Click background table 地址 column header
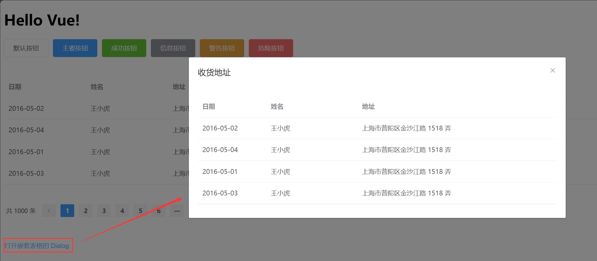The height and width of the screenshot is (261, 597). tap(179, 87)
